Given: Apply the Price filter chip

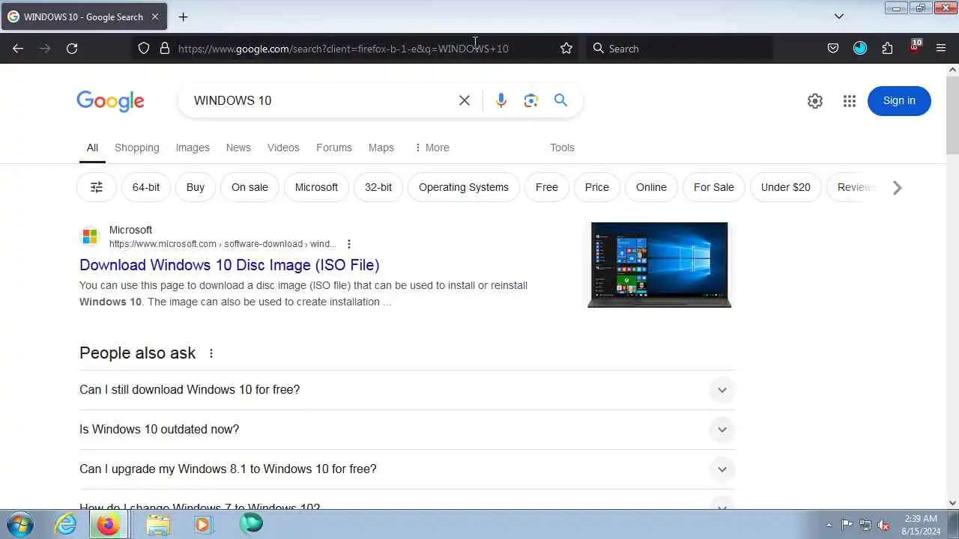Looking at the screenshot, I should [x=597, y=187].
